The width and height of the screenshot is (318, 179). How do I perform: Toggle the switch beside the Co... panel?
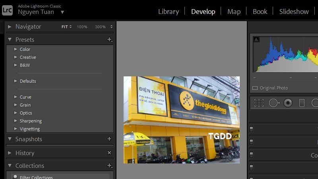[252, 155]
